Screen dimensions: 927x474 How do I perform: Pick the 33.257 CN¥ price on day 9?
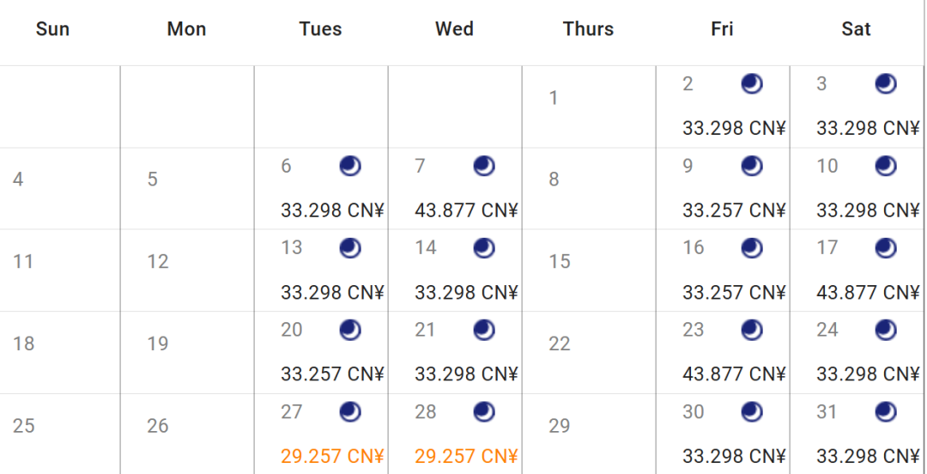(x=734, y=210)
